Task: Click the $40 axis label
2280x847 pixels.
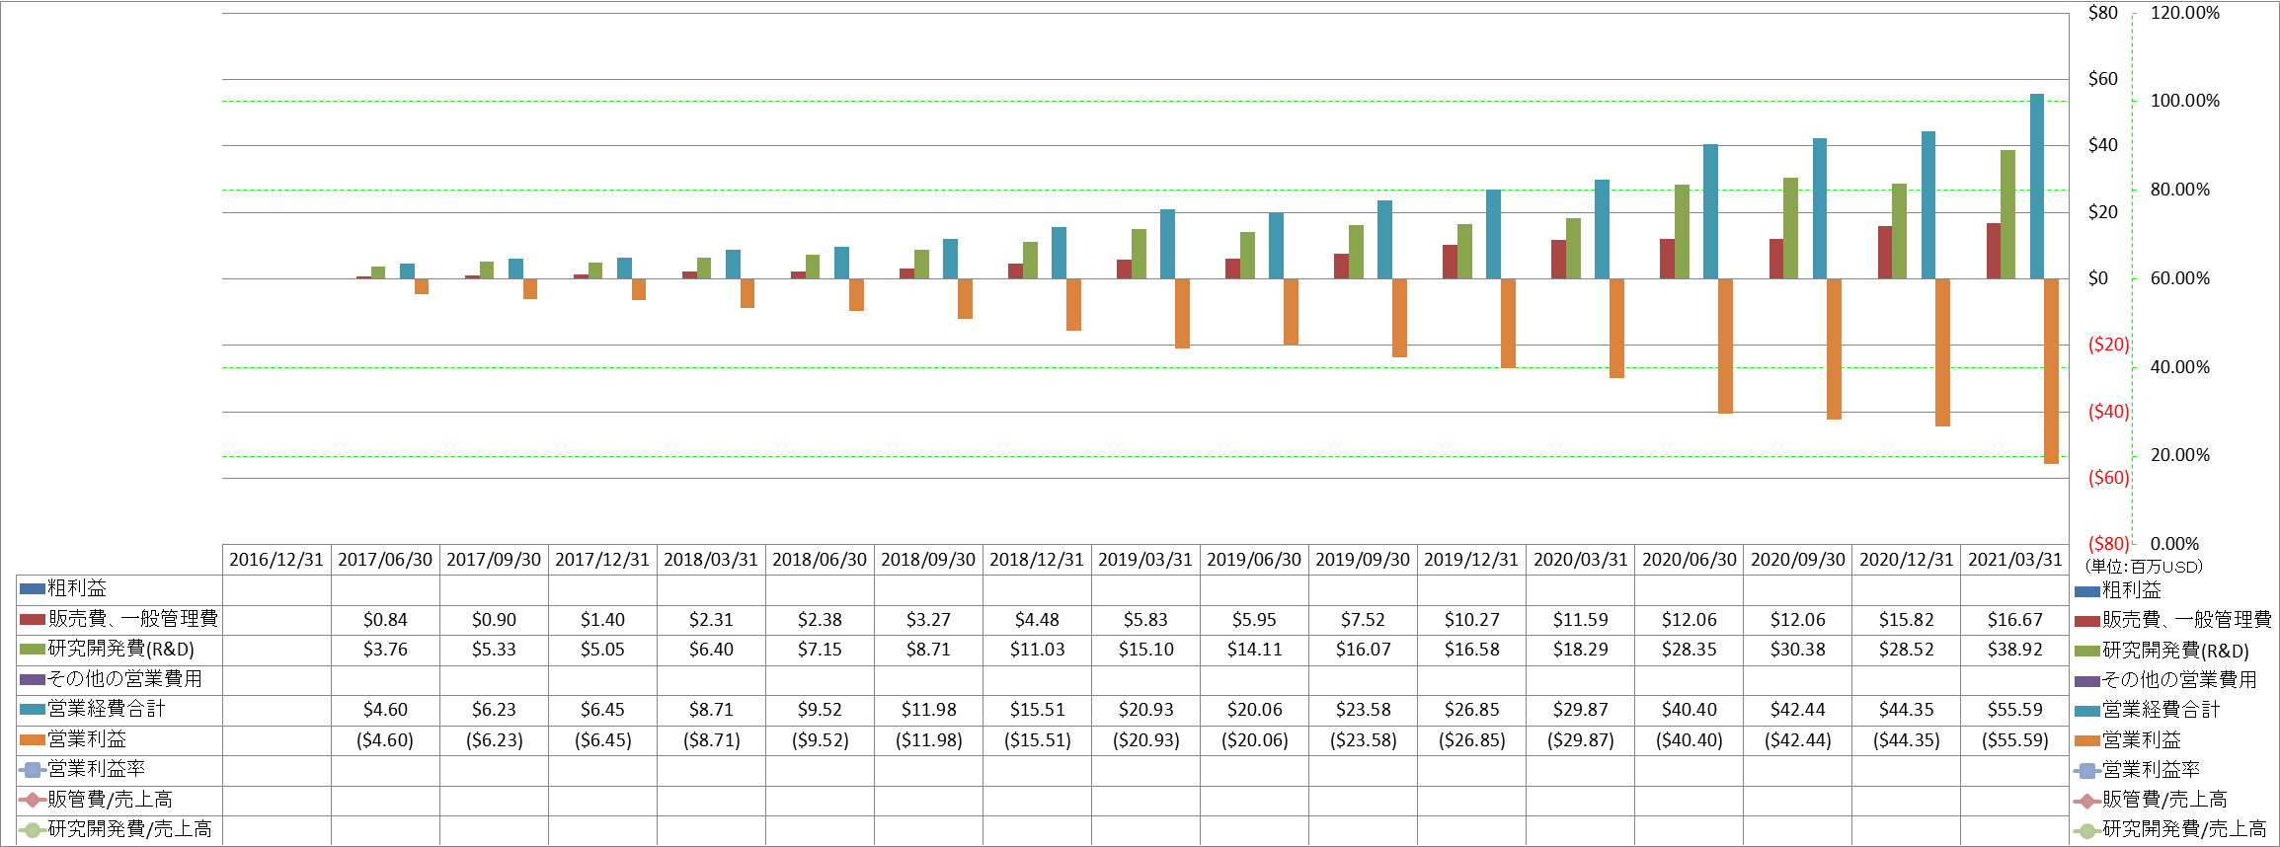Action: tap(2102, 145)
